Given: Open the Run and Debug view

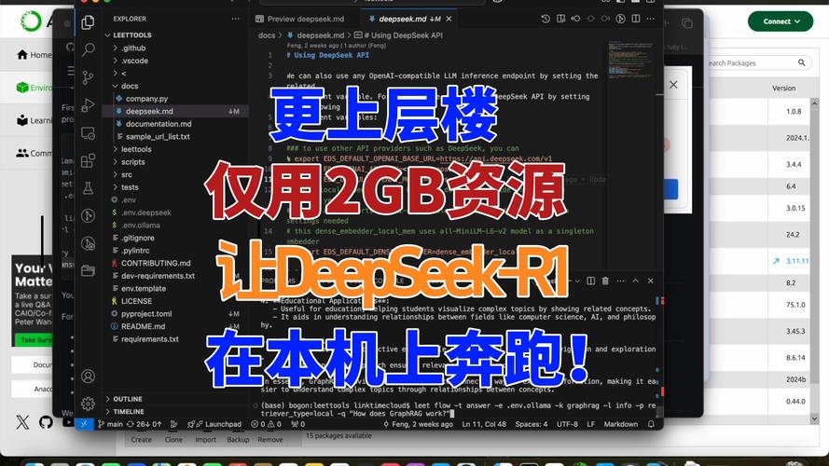Looking at the screenshot, I should click(x=88, y=105).
